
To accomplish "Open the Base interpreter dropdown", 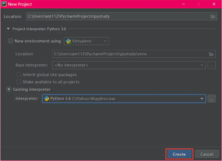I will (x=129, y=65).
